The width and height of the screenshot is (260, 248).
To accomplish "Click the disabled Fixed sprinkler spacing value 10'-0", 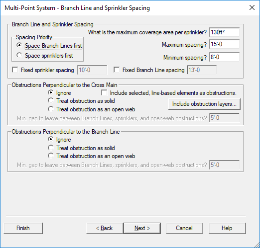I will pyautogui.click(x=92, y=70).
